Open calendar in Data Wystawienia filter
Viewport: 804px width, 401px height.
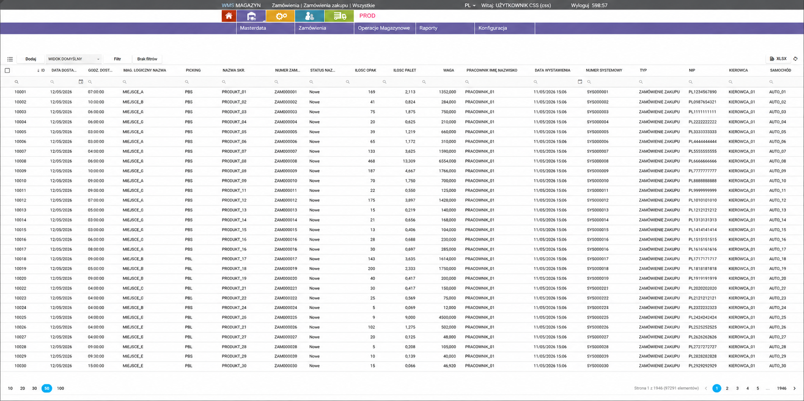580,82
